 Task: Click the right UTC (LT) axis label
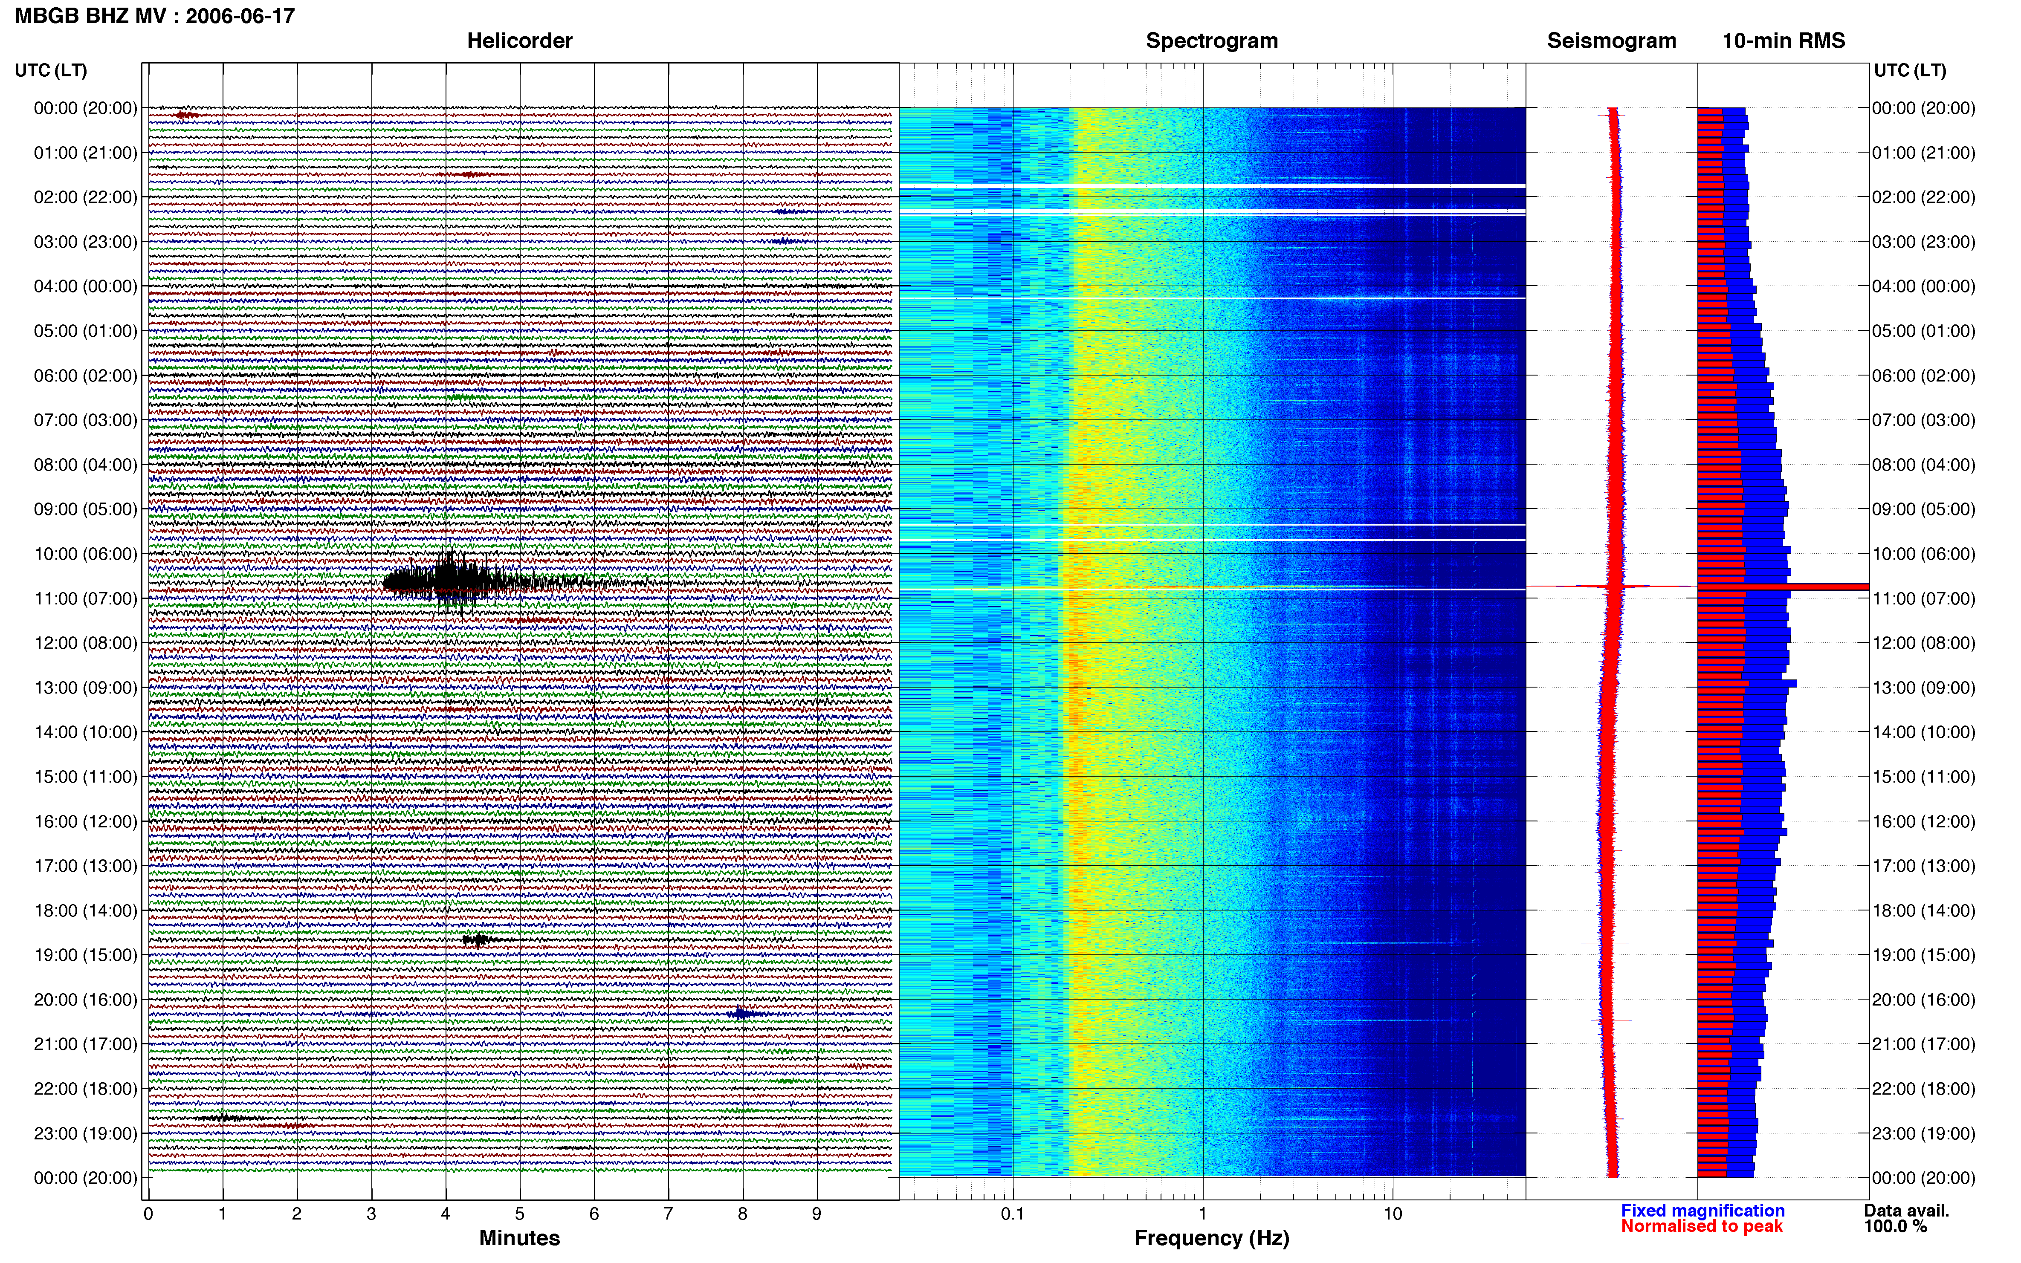1910,70
